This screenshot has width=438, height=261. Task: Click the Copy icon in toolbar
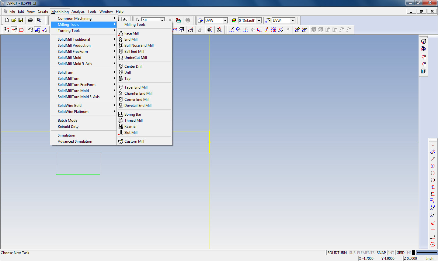pos(40,20)
